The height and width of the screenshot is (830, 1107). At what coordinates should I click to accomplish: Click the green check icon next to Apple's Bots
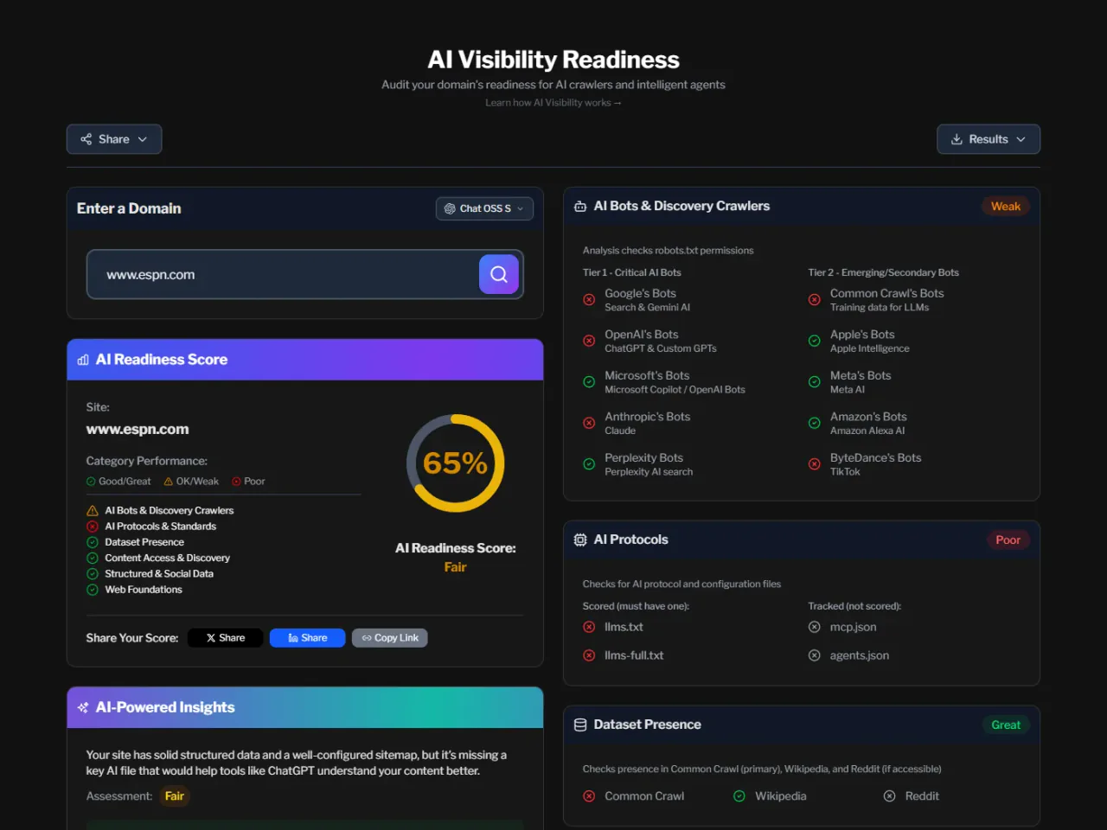tap(814, 340)
